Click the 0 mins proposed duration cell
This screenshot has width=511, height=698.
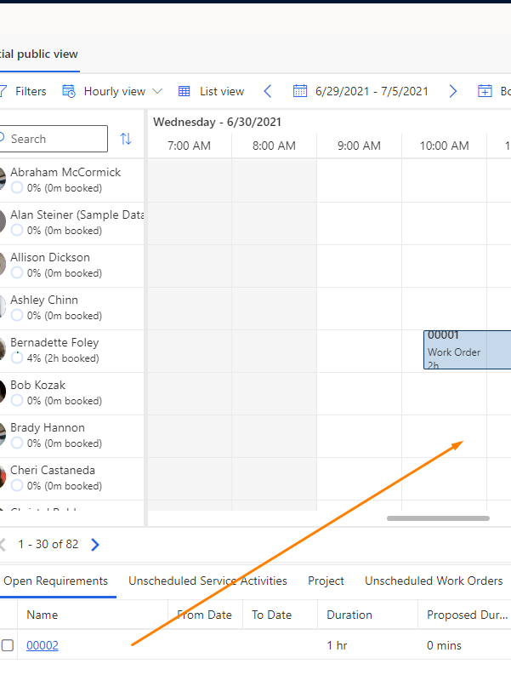[x=444, y=645]
